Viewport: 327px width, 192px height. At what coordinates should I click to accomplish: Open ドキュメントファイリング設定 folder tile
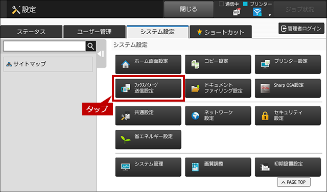pos(218,88)
